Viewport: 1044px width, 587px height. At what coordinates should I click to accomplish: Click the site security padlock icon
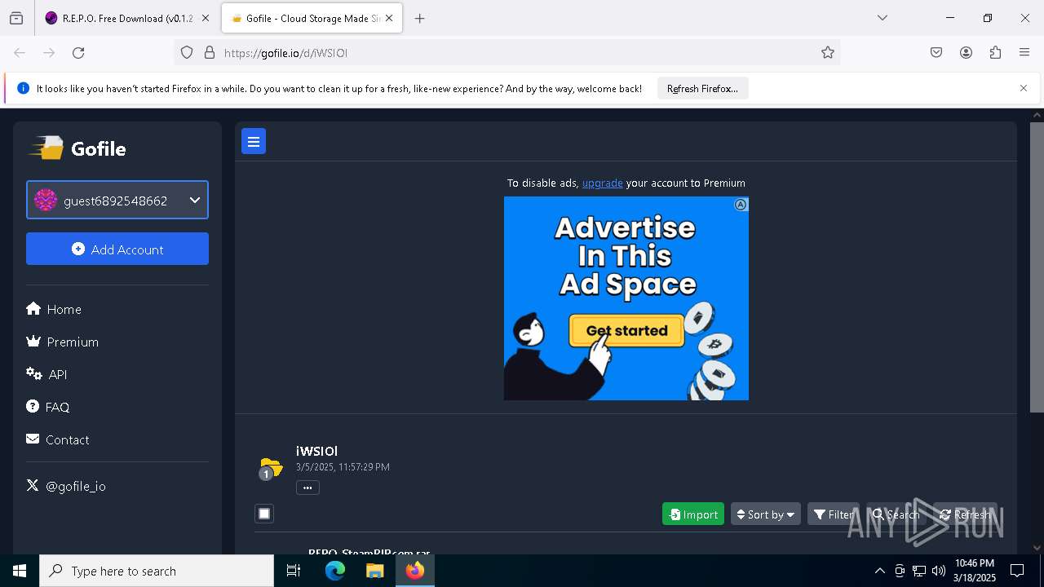pos(210,52)
